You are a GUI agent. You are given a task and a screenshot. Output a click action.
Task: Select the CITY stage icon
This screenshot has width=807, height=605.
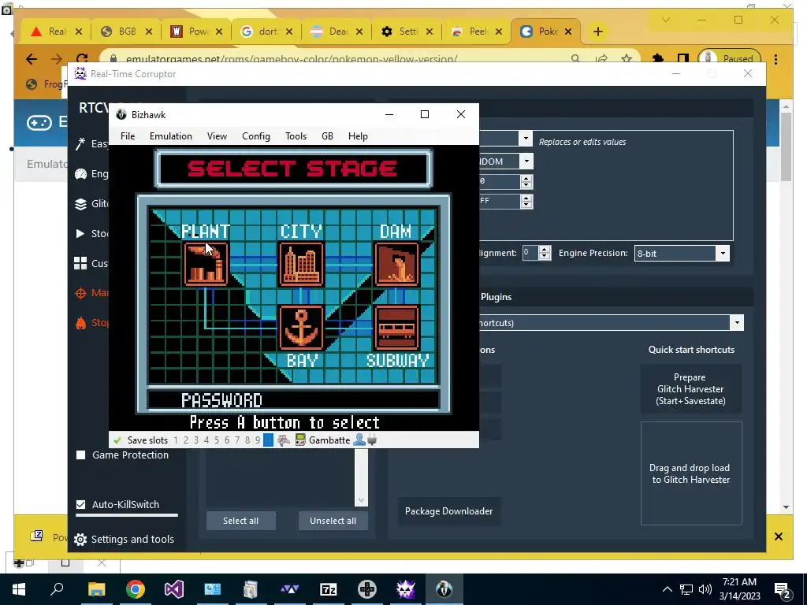(x=301, y=264)
